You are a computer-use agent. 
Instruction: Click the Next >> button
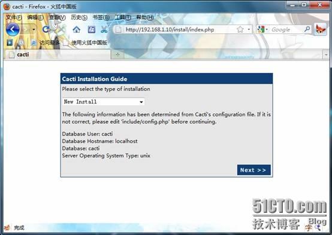pos(254,170)
